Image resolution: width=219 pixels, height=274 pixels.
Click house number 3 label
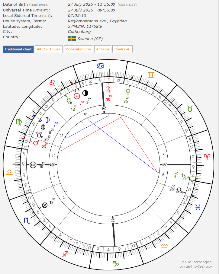click(92, 218)
